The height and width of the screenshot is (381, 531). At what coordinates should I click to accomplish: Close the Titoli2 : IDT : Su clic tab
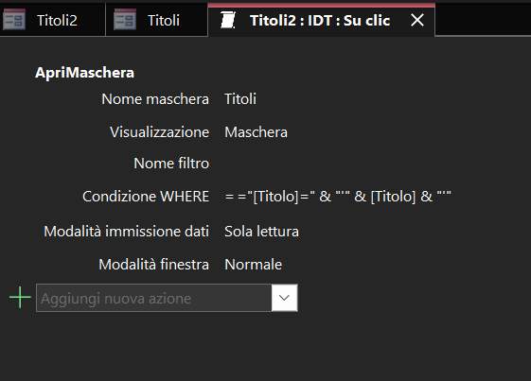[417, 20]
